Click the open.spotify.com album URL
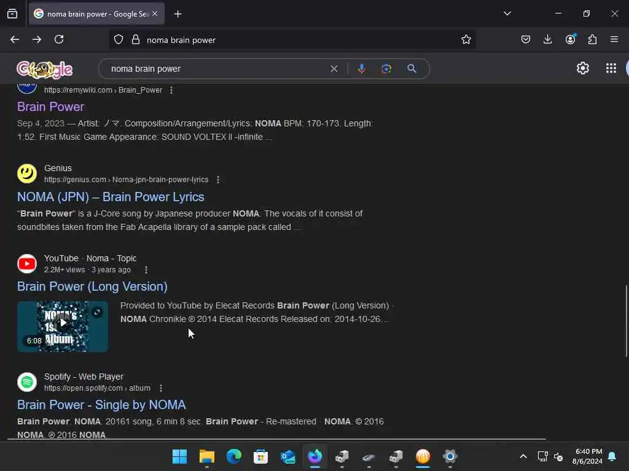 98,388
